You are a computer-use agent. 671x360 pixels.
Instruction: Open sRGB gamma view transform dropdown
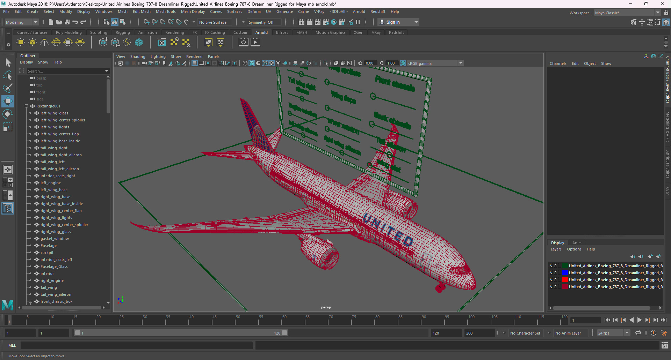point(435,63)
